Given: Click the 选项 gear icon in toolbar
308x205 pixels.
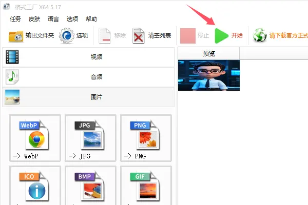Looking at the screenshot, I should pyautogui.click(x=67, y=36).
